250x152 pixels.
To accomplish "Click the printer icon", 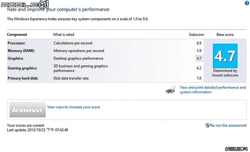I will (x=170, y=90).
